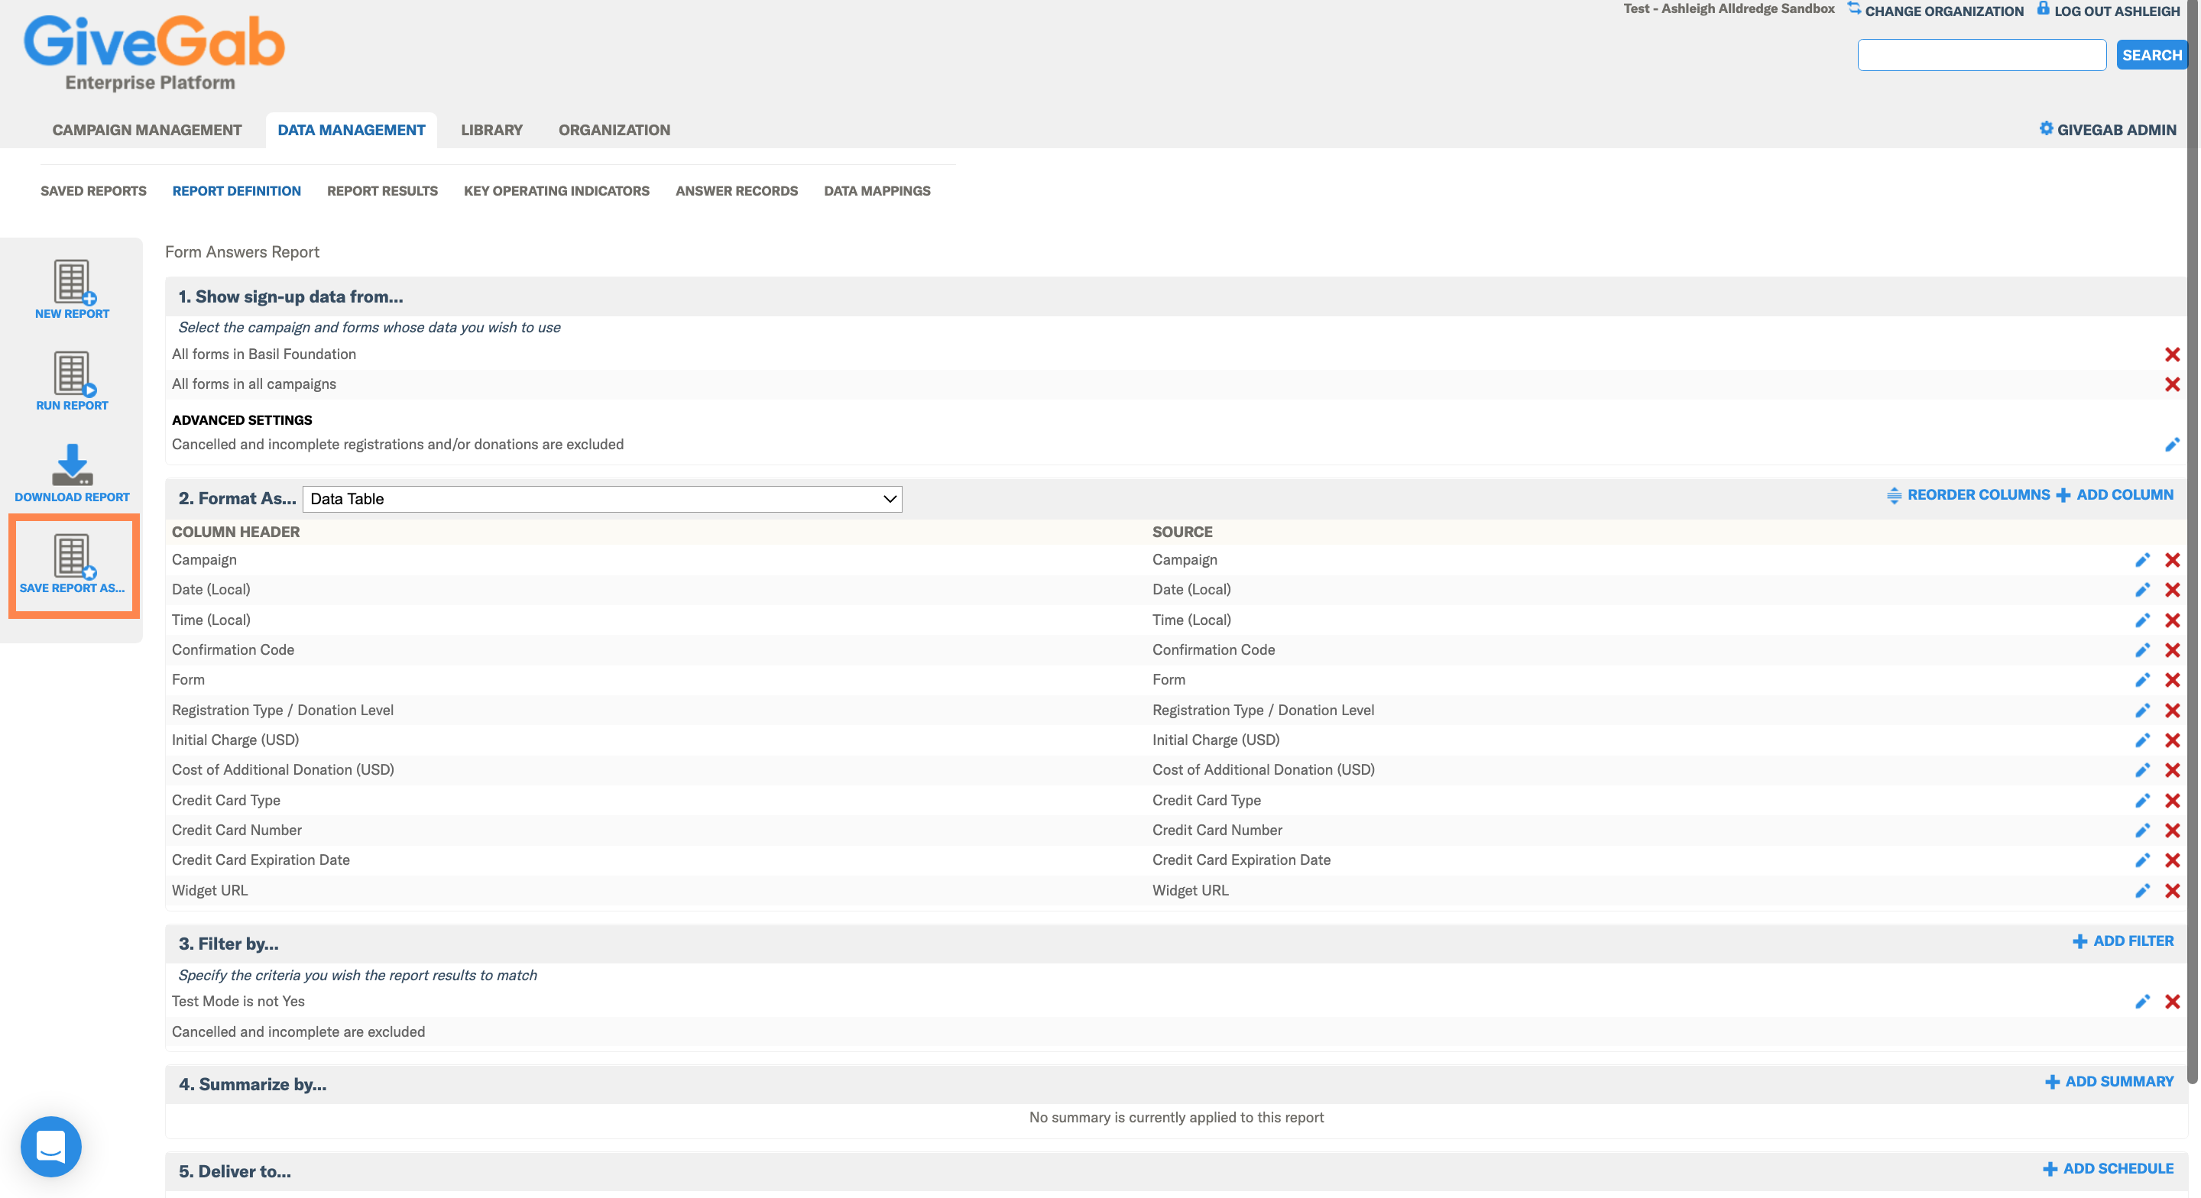Delete the Form column
This screenshot has width=2201, height=1198.
pyautogui.click(x=2172, y=680)
